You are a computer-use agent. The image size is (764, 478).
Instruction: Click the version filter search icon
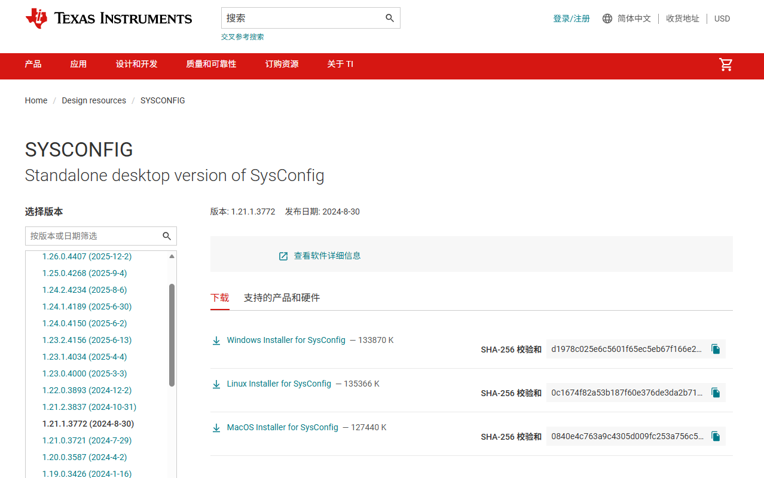tap(167, 236)
